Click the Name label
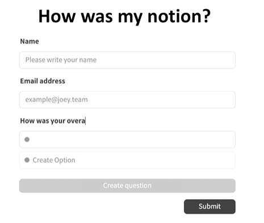The width and height of the screenshot is (264, 223). (30, 41)
